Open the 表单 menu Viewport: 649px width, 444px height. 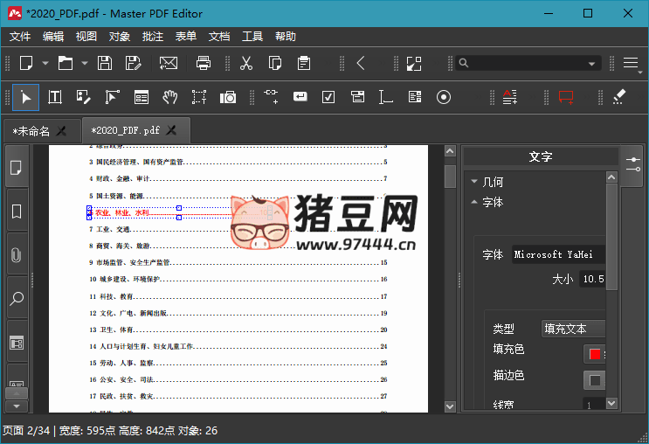point(186,37)
